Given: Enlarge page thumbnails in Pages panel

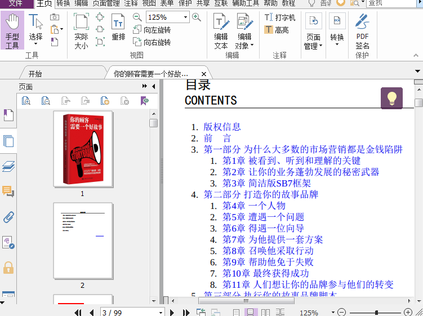Looking at the screenshot, I should (26, 101).
